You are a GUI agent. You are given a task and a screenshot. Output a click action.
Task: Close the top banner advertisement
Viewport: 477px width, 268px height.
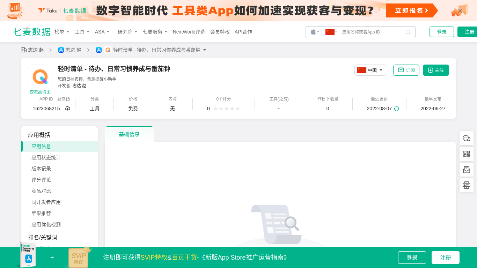tap(460, 10)
